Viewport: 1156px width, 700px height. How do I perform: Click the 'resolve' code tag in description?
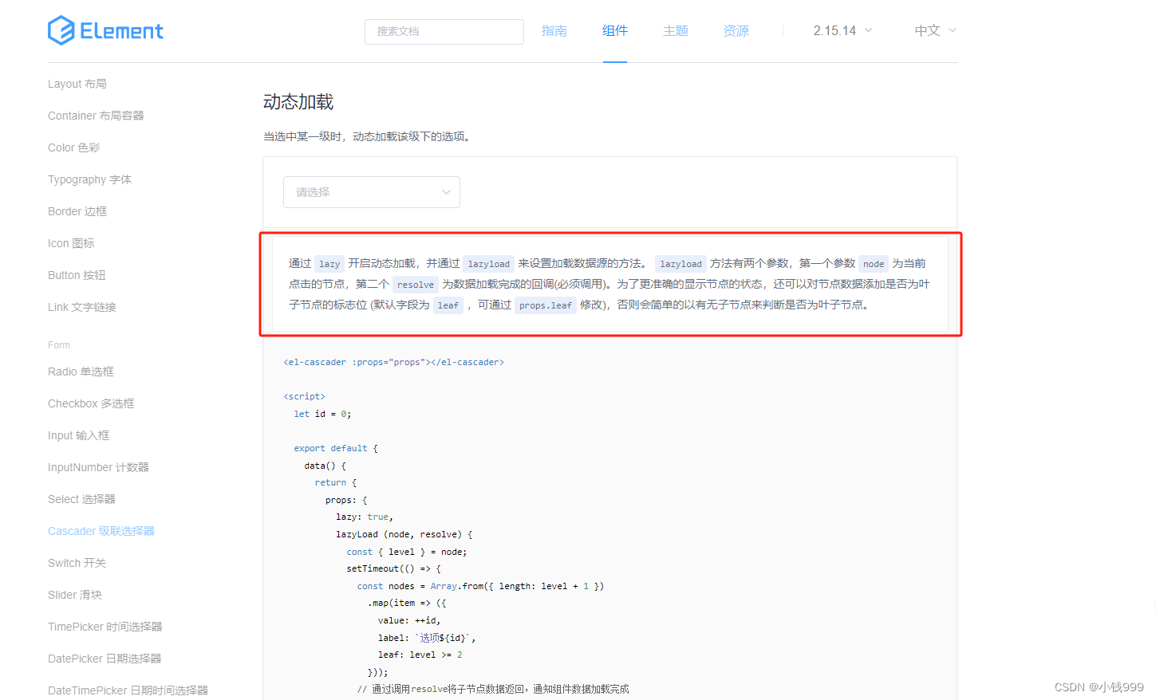click(416, 285)
